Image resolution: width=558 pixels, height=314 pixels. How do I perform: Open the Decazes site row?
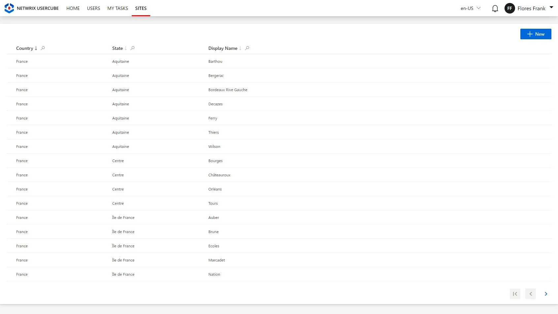click(279, 104)
